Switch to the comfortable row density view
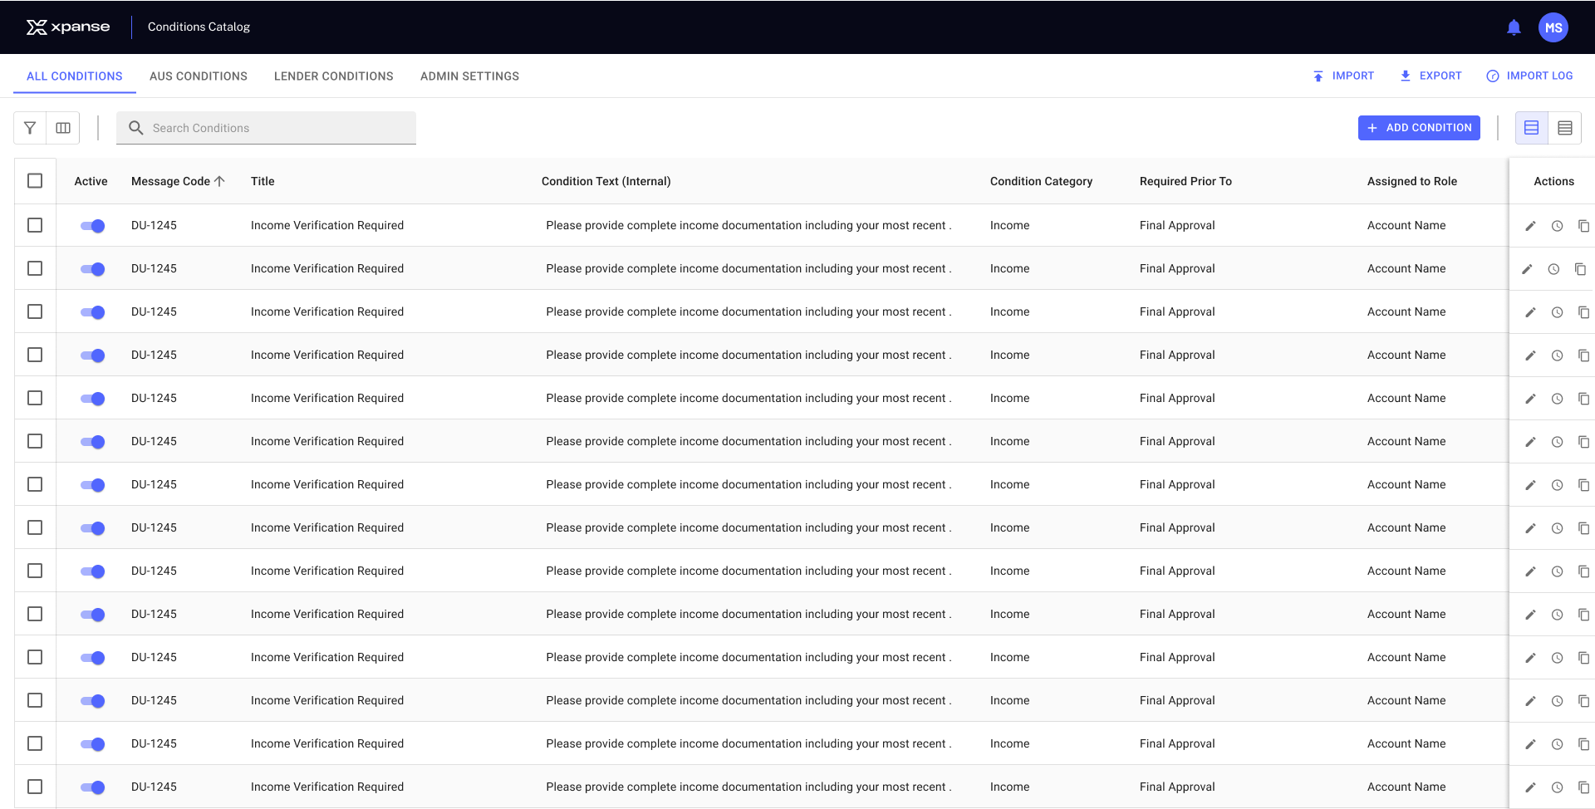1595x809 pixels. pos(1532,128)
